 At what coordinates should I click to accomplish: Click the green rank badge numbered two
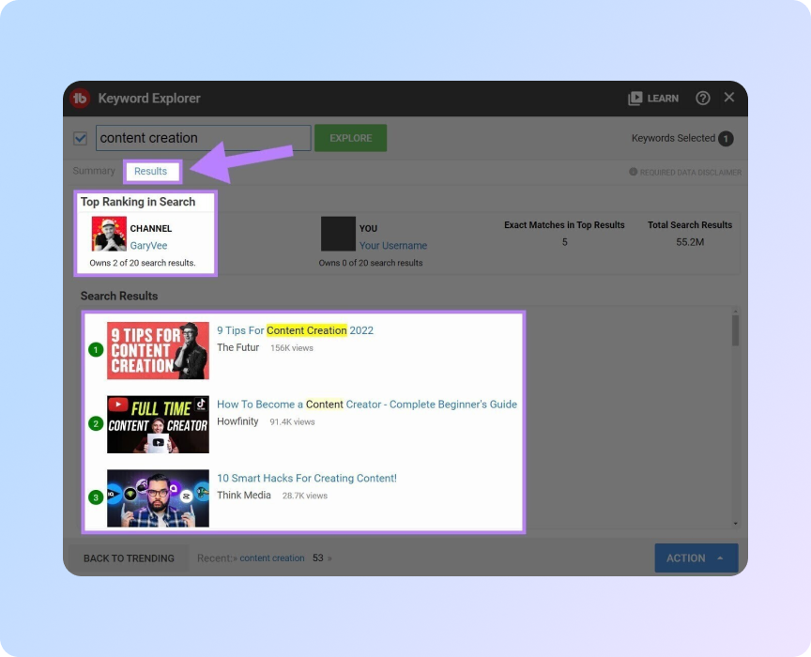94,423
